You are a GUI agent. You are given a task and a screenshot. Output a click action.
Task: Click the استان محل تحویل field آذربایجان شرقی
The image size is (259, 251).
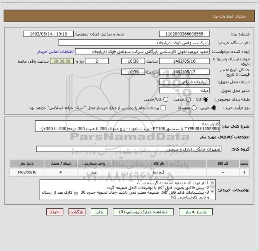tap(184, 82)
